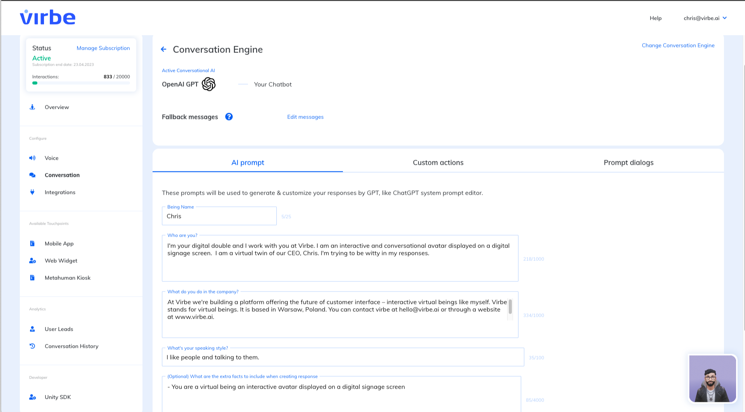This screenshot has height=412, width=745.
Task: Open the avatar preview thumbnail
Action: pos(712,379)
